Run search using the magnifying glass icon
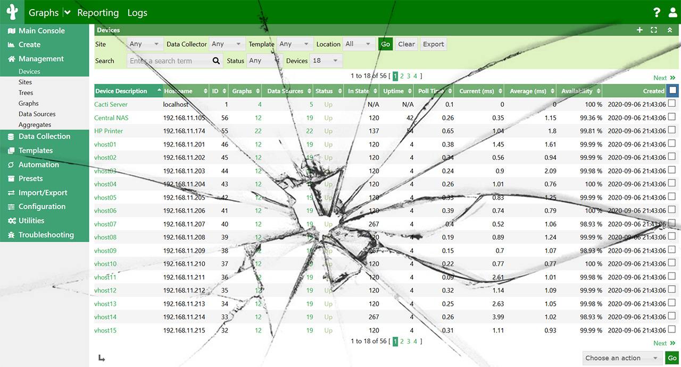This screenshot has width=681, height=367. coord(216,61)
